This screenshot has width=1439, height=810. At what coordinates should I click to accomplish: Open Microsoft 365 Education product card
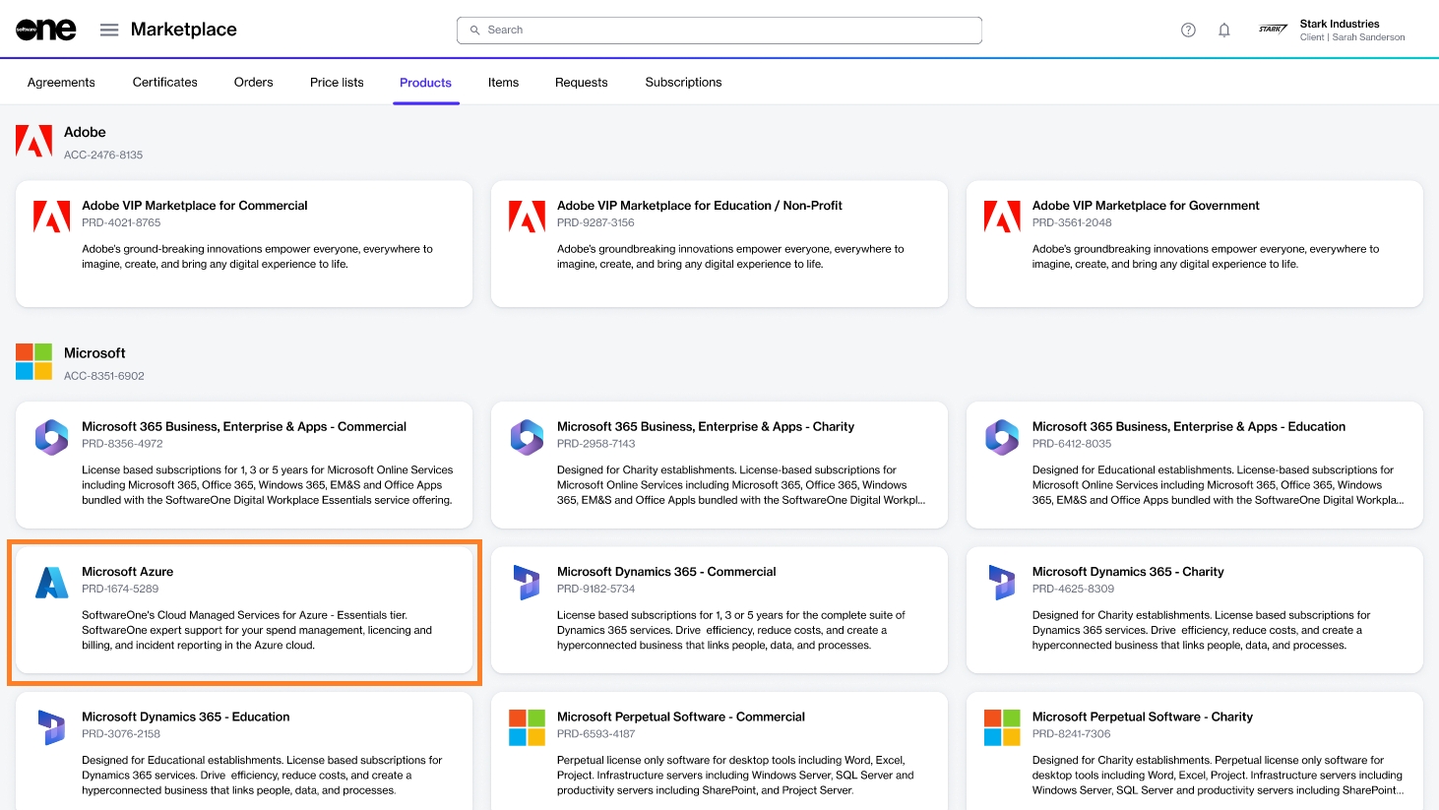[x=1188, y=427]
